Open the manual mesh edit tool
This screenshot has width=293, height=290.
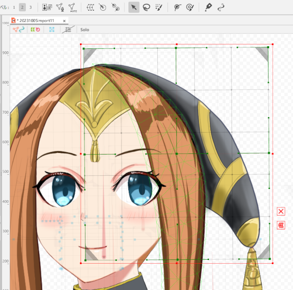[60, 7]
